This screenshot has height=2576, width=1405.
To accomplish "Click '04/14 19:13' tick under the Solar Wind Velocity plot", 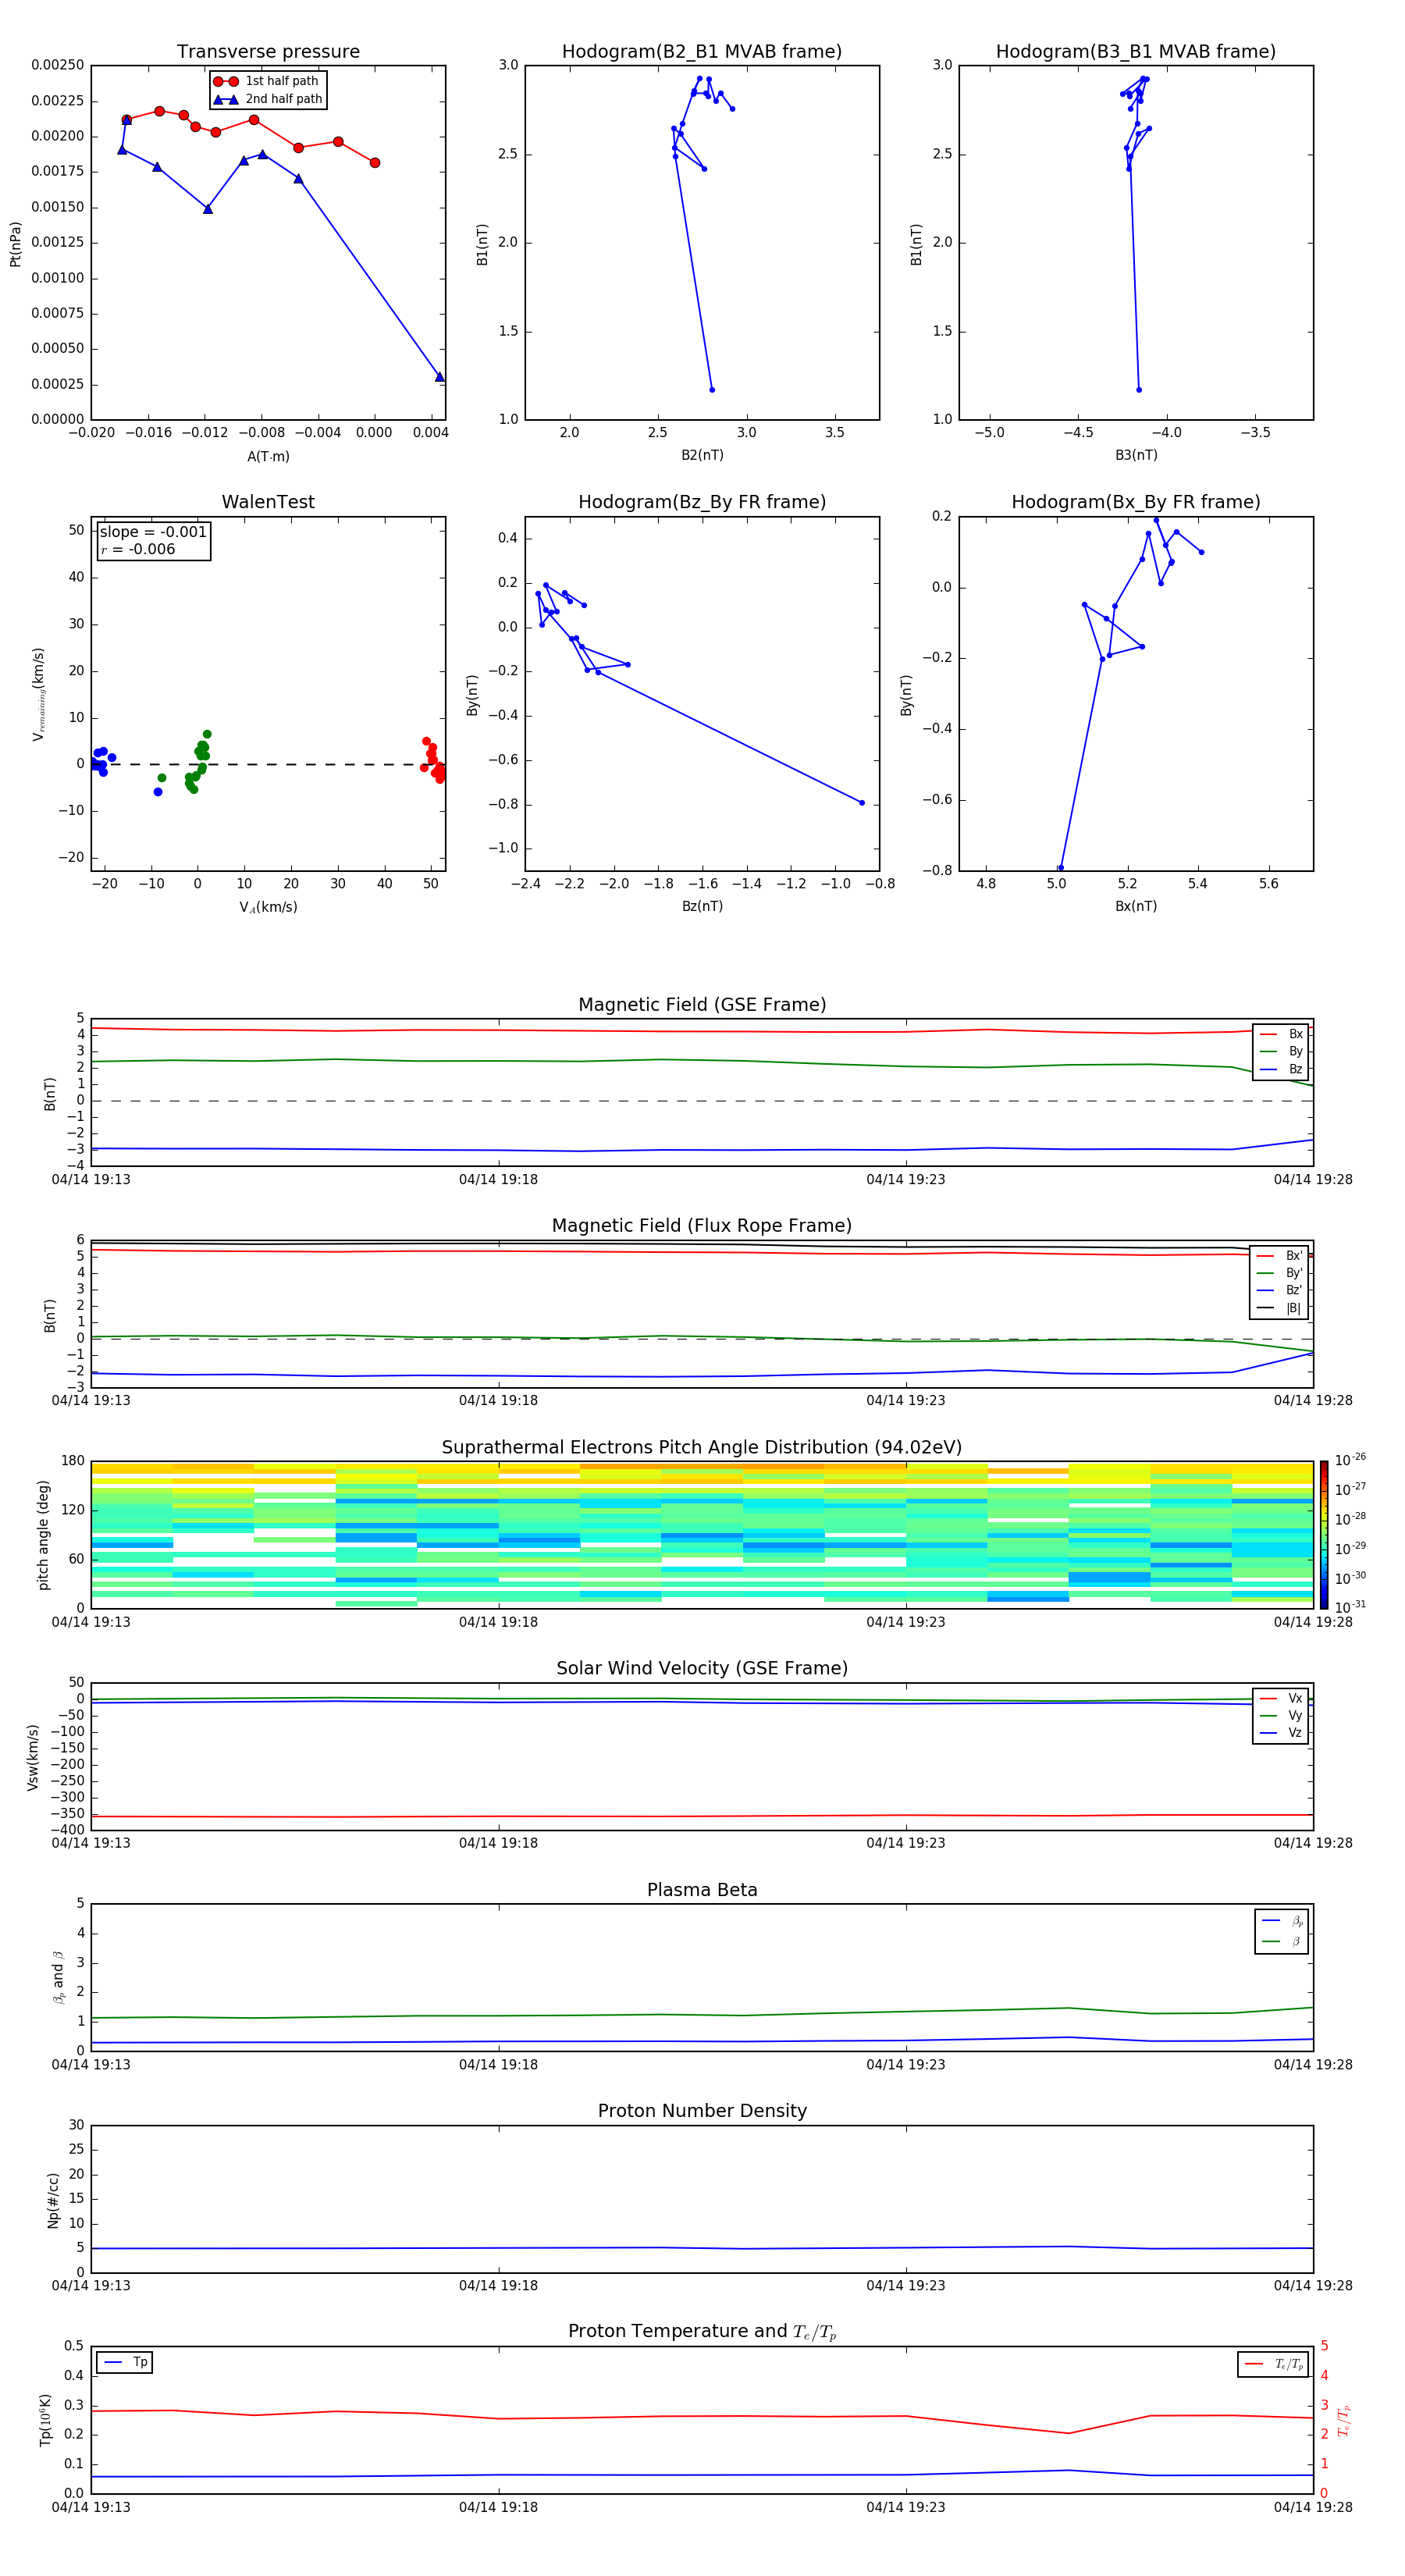I will [x=91, y=1843].
